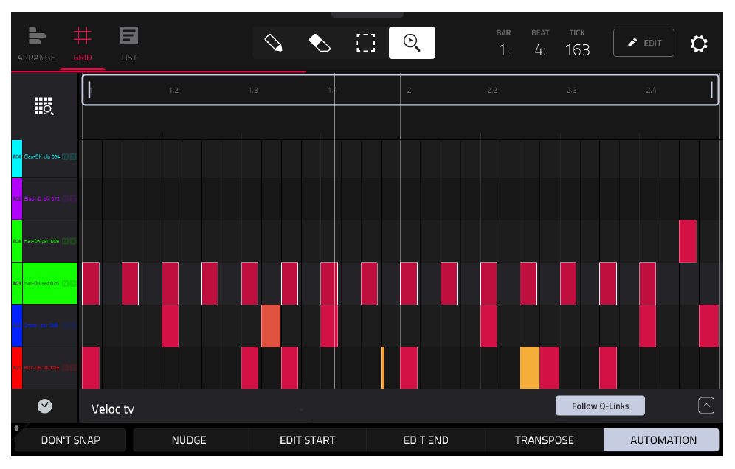Open the grid view settings icon

click(44, 106)
